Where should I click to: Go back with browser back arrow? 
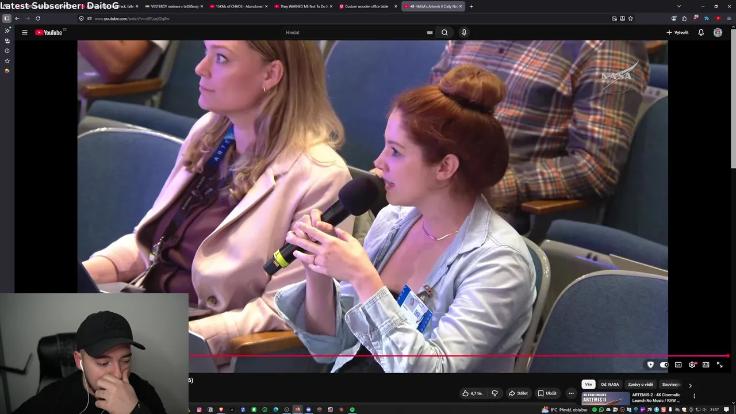(17, 18)
